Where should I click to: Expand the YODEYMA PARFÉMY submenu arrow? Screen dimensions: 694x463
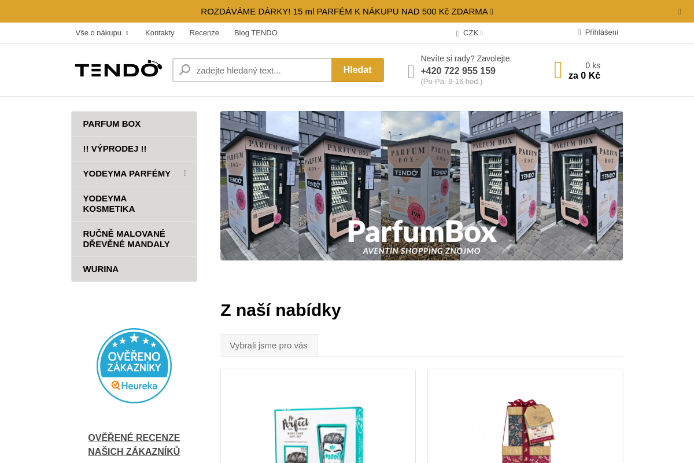tap(185, 173)
